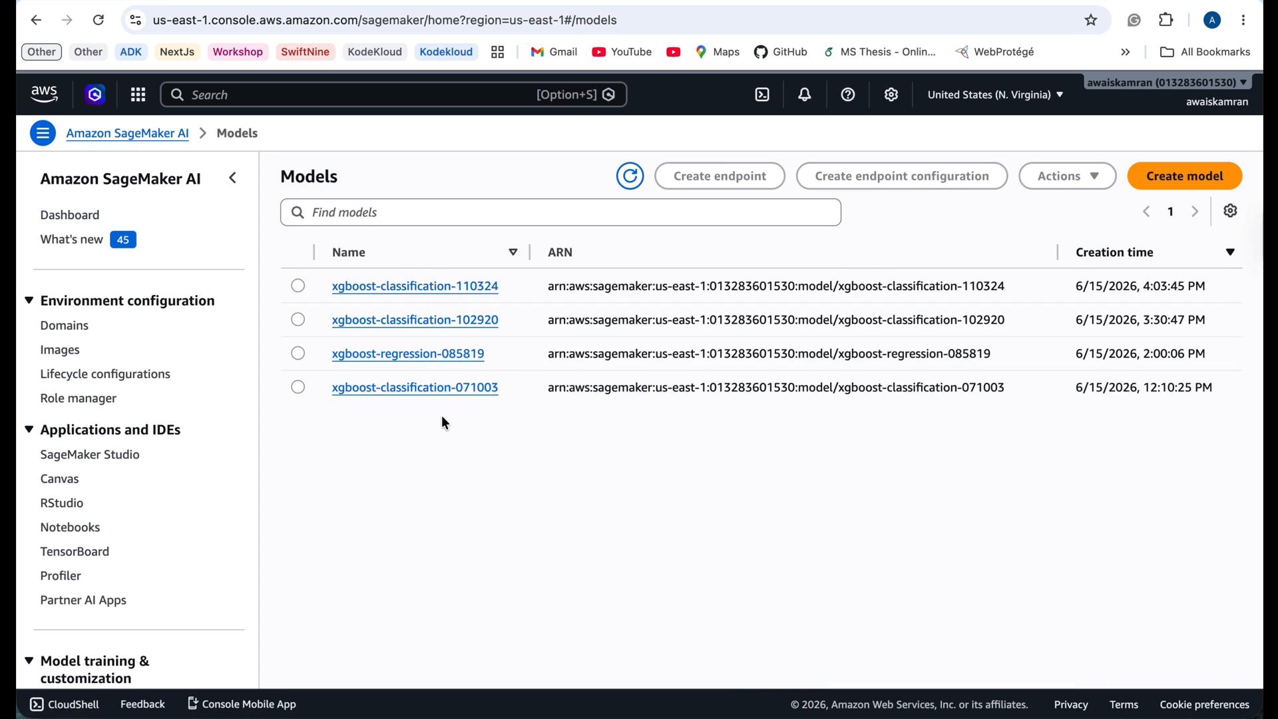Go to next page of models
Image resolution: width=1278 pixels, height=719 pixels.
click(x=1195, y=212)
